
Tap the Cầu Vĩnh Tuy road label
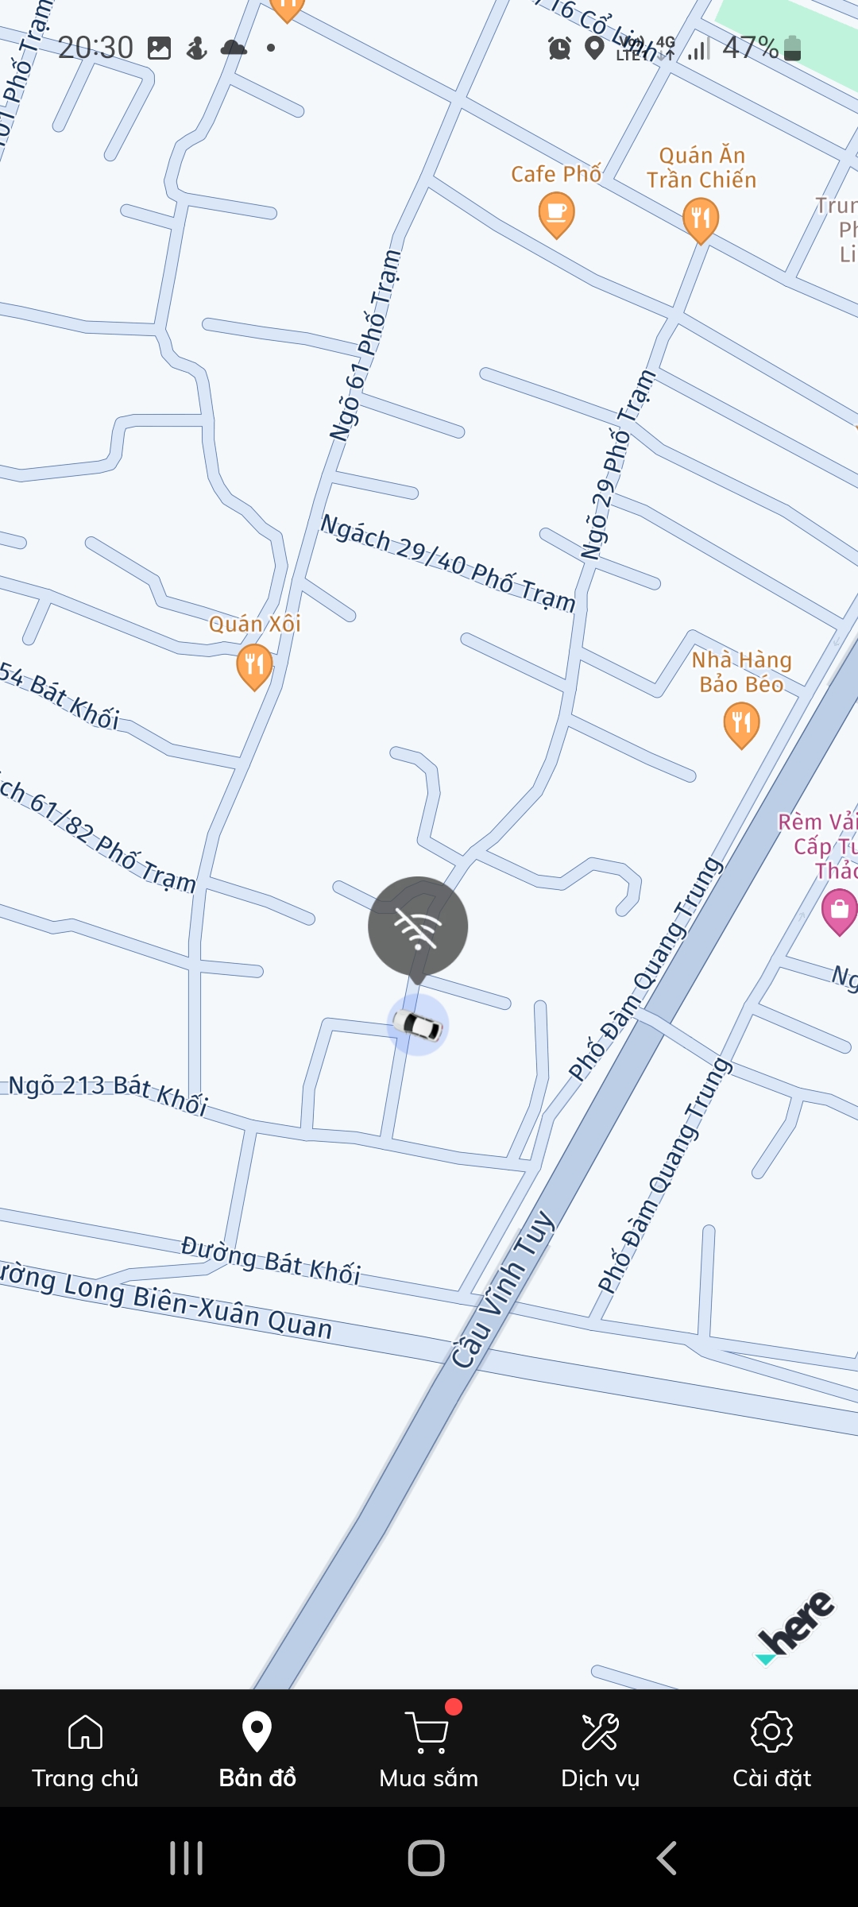[502, 1289]
